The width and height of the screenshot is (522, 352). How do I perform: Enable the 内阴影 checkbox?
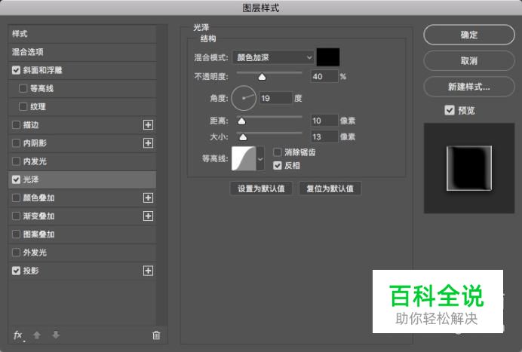tap(16, 143)
